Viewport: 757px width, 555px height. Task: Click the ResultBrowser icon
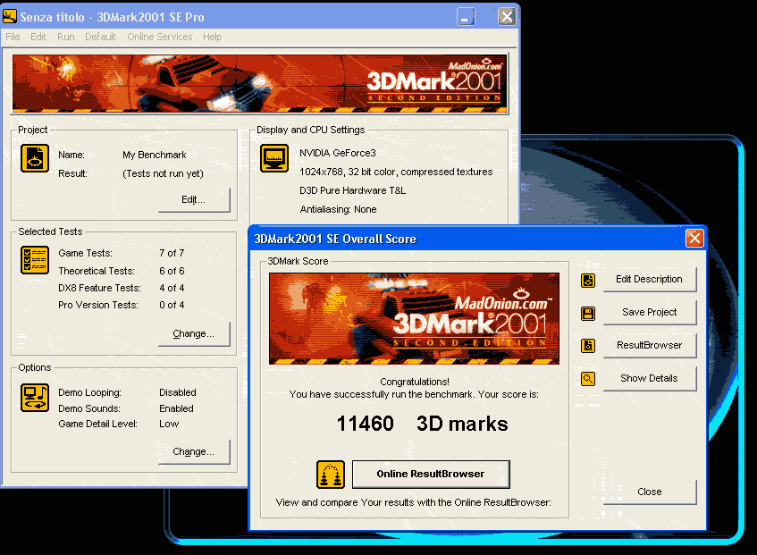[587, 346]
